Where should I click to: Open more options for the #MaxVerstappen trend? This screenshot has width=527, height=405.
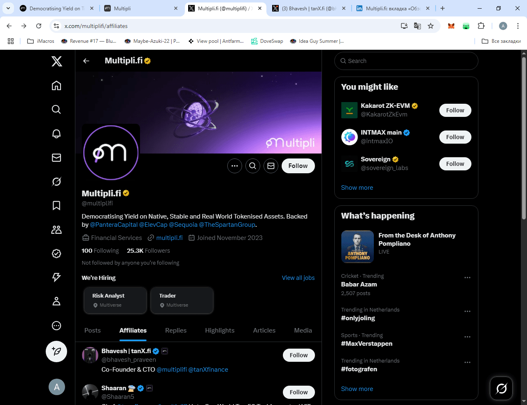coord(467,337)
